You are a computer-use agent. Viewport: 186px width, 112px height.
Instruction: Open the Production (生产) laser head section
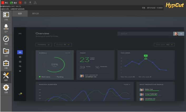(6, 28)
